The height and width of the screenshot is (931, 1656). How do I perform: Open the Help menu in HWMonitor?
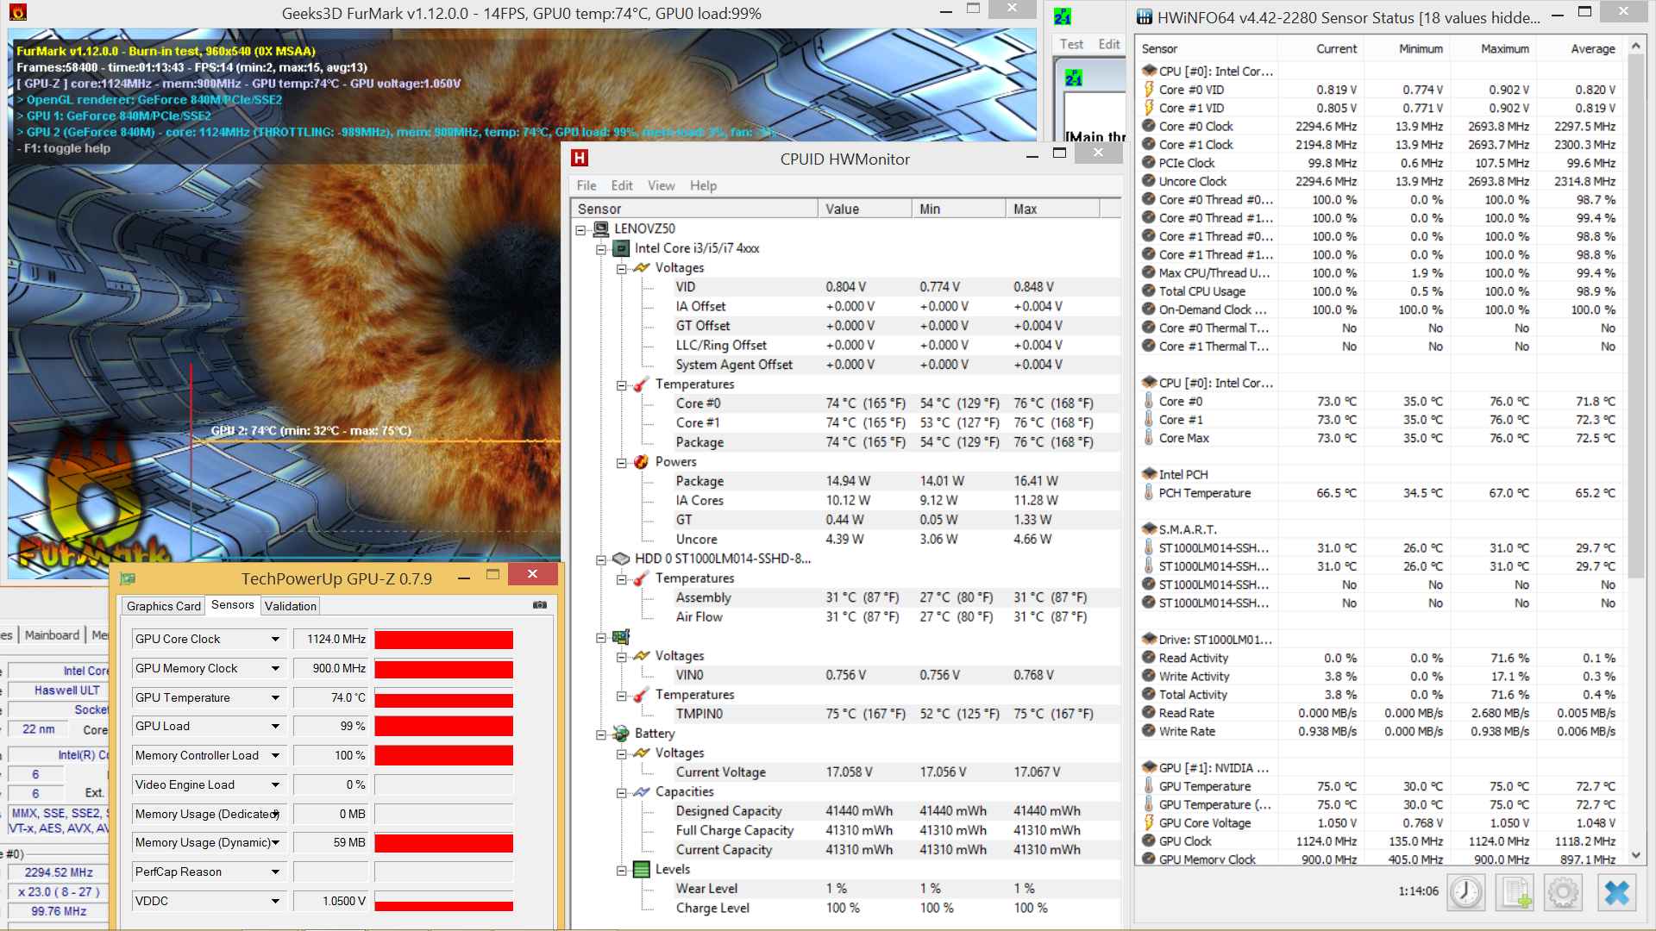tap(703, 185)
